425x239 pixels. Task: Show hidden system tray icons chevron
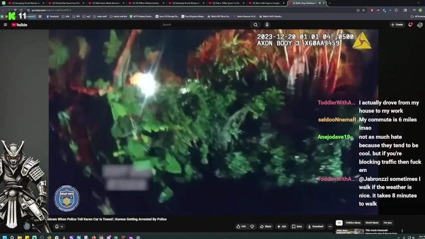[399, 237]
